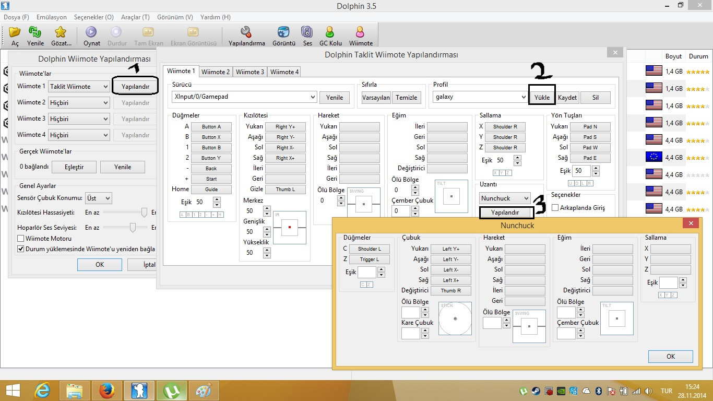Open the Wiimote 4 source dropdown
Screen dimensions: 713x401
click(79, 135)
